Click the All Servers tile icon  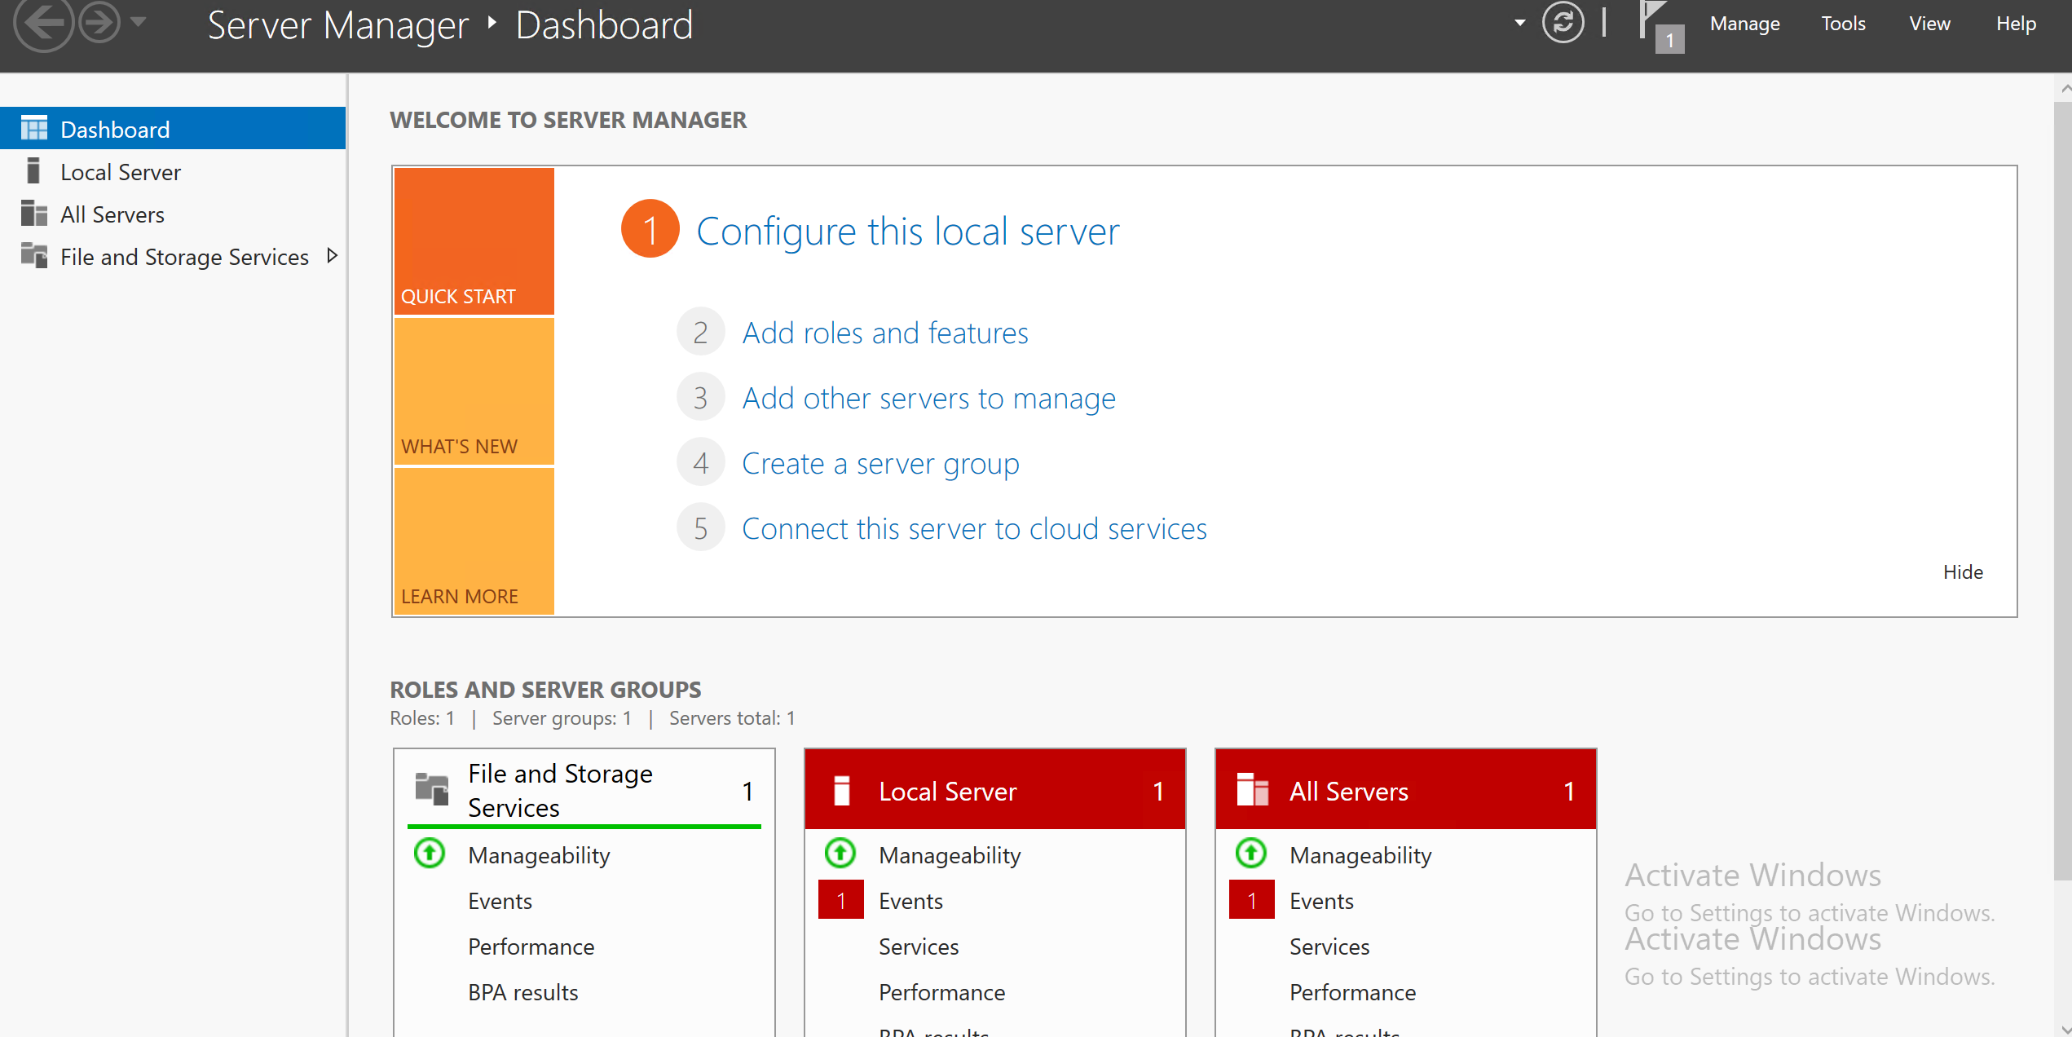(1252, 790)
